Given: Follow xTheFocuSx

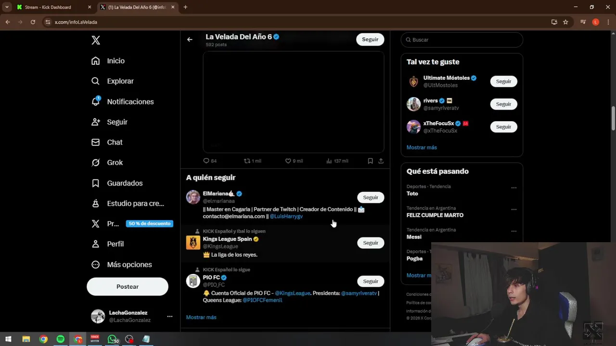Looking at the screenshot, I should point(503,127).
